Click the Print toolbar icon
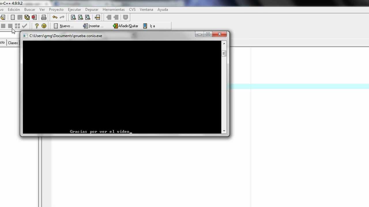 click(44, 17)
